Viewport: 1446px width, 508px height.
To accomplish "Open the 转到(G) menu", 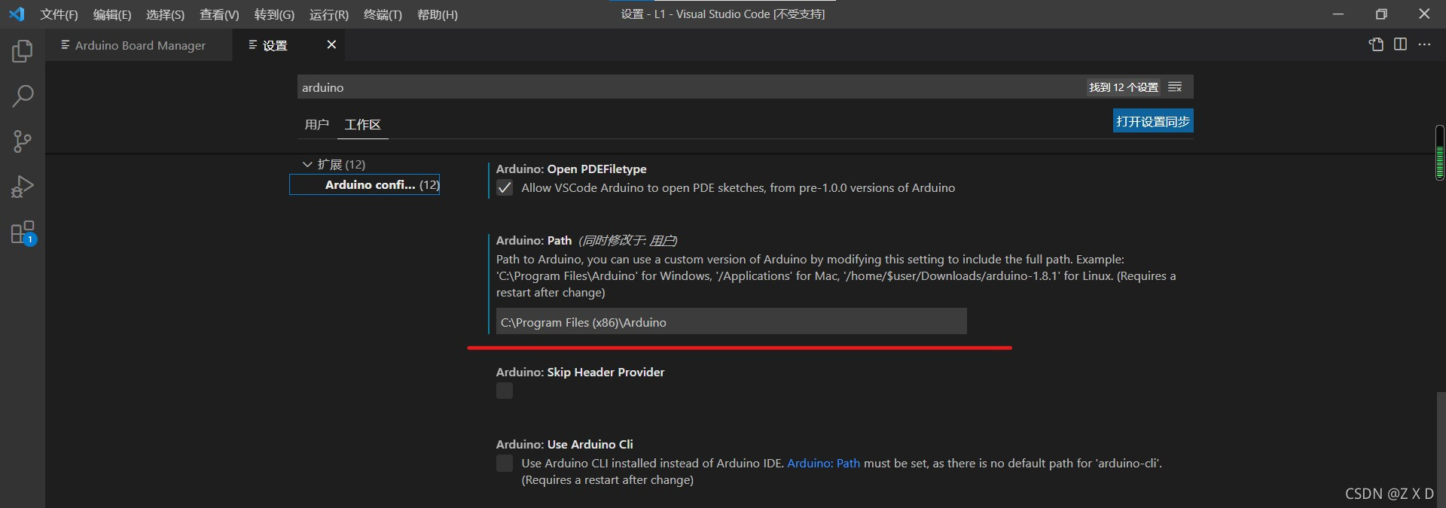I will click(274, 14).
